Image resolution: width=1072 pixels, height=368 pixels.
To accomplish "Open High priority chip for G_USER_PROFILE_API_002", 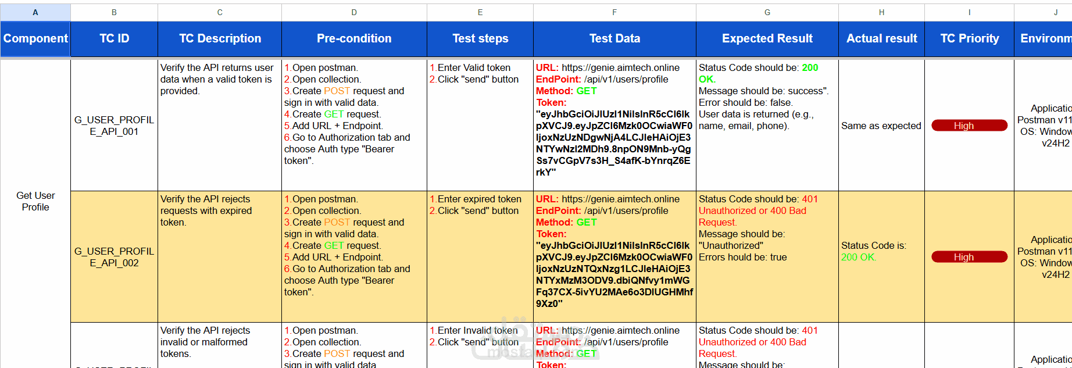I will 969,257.
